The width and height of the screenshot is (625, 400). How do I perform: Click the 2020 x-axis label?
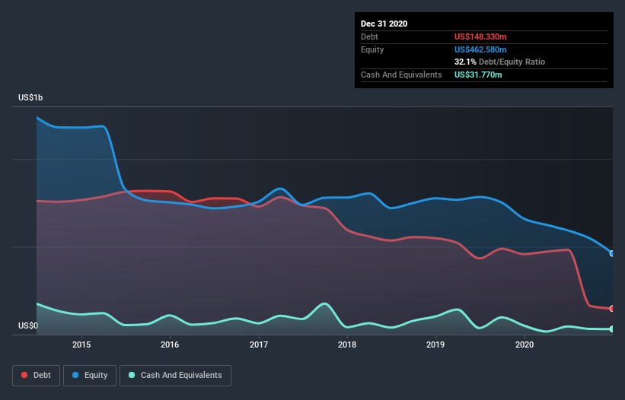pos(525,344)
